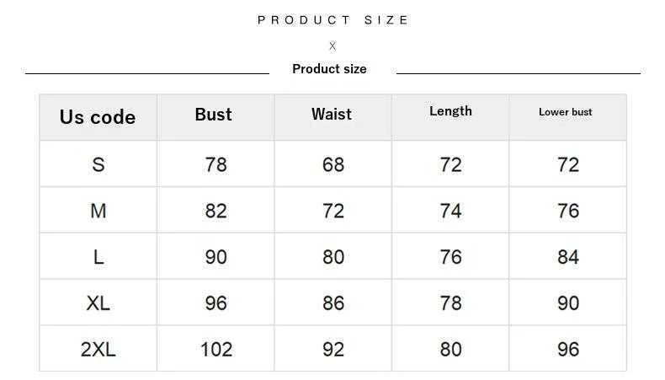Select the Bust column header
The width and height of the screenshot is (665, 380).
(213, 115)
